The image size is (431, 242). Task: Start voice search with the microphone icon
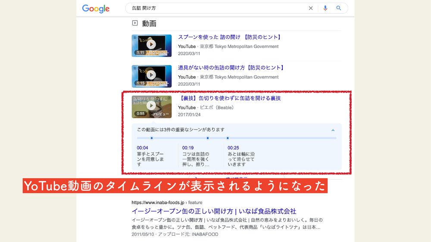click(325, 8)
